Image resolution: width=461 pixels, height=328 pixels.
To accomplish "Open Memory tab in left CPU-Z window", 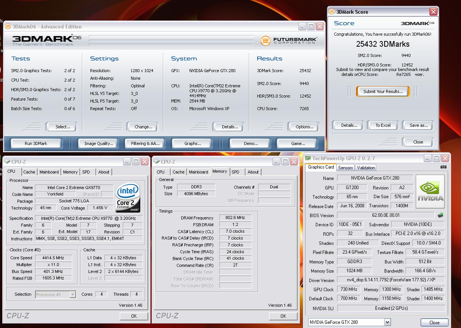I will [x=70, y=172].
